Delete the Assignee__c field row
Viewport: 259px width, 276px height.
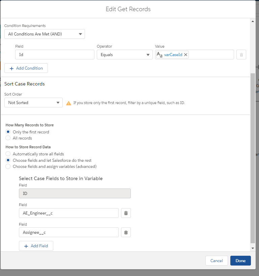[x=126, y=232]
